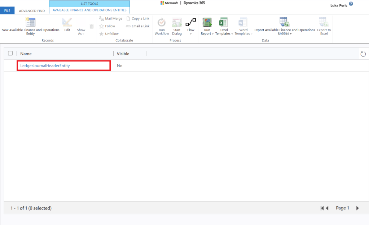Open the FILE tab
This screenshot has width=369, height=225.
point(7,10)
